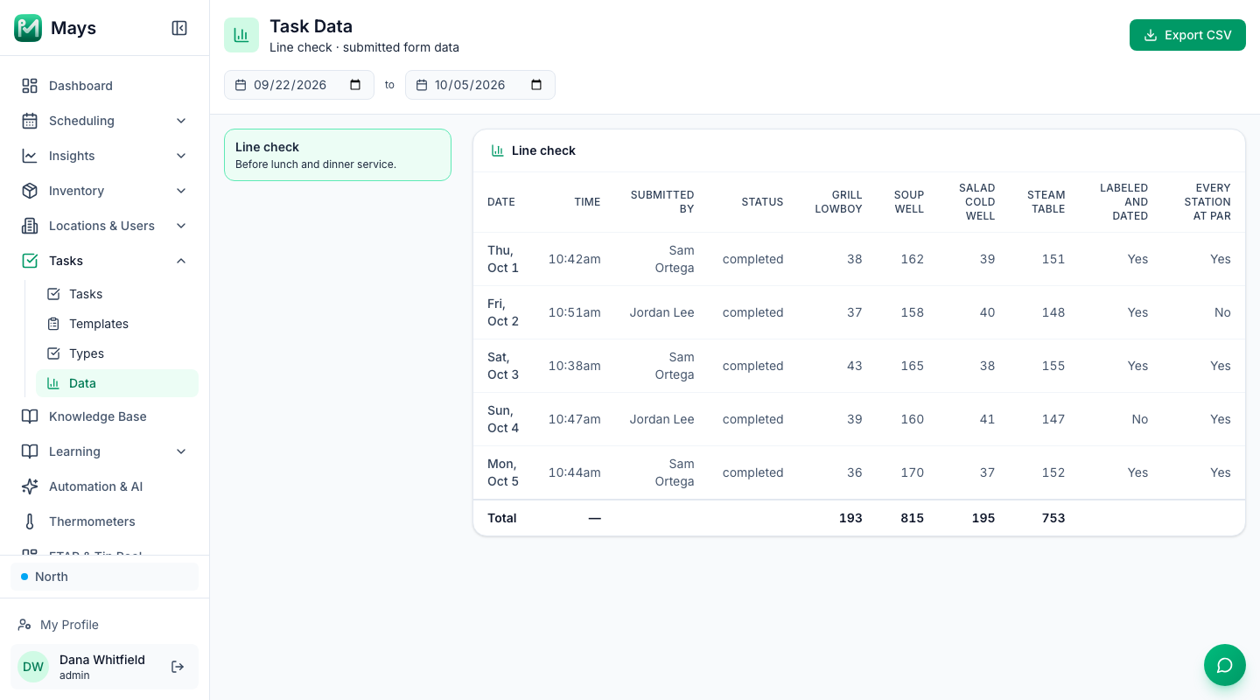This screenshot has width=1260, height=700.
Task: Expand the Inventory section chevron
Action: 181,191
